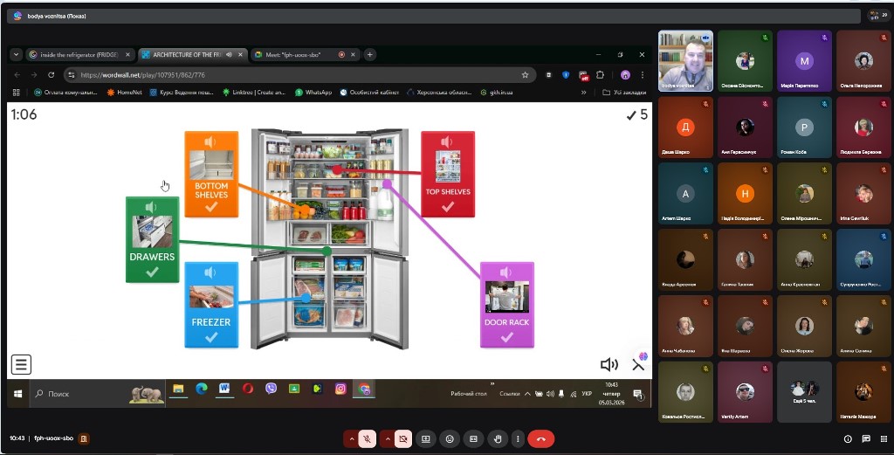Click the Wordwall hamburger menu icon
The height and width of the screenshot is (455, 894).
(21, 364)
